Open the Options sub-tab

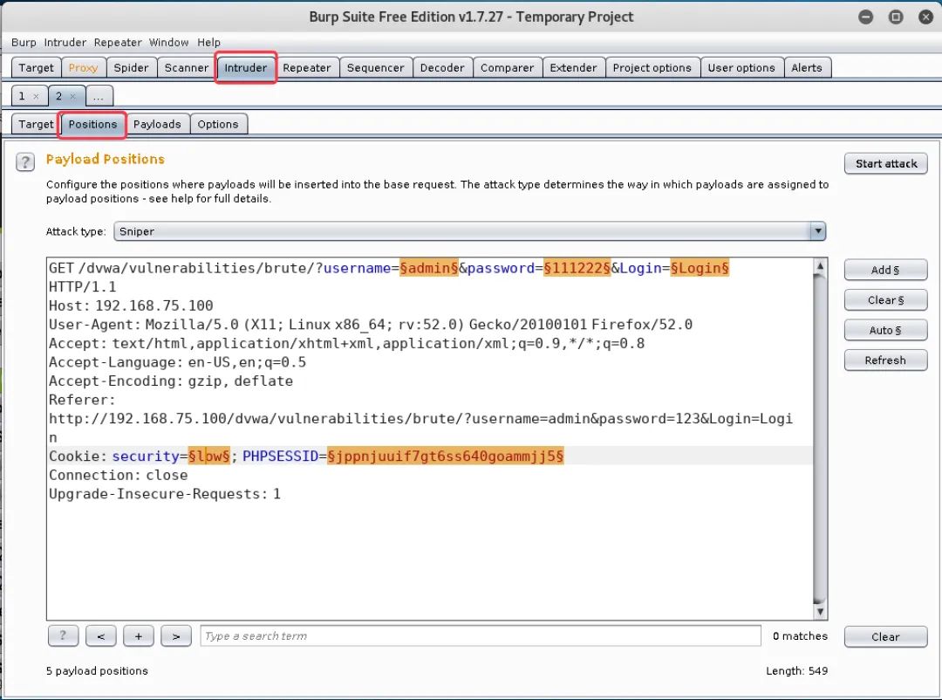tap(217, 124)
